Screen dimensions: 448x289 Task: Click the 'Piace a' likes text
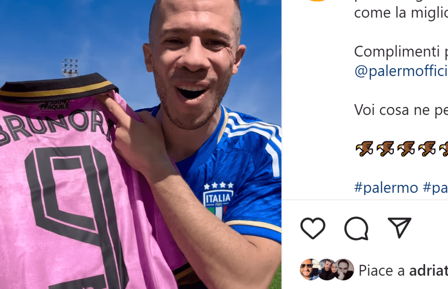click(381, 270)
